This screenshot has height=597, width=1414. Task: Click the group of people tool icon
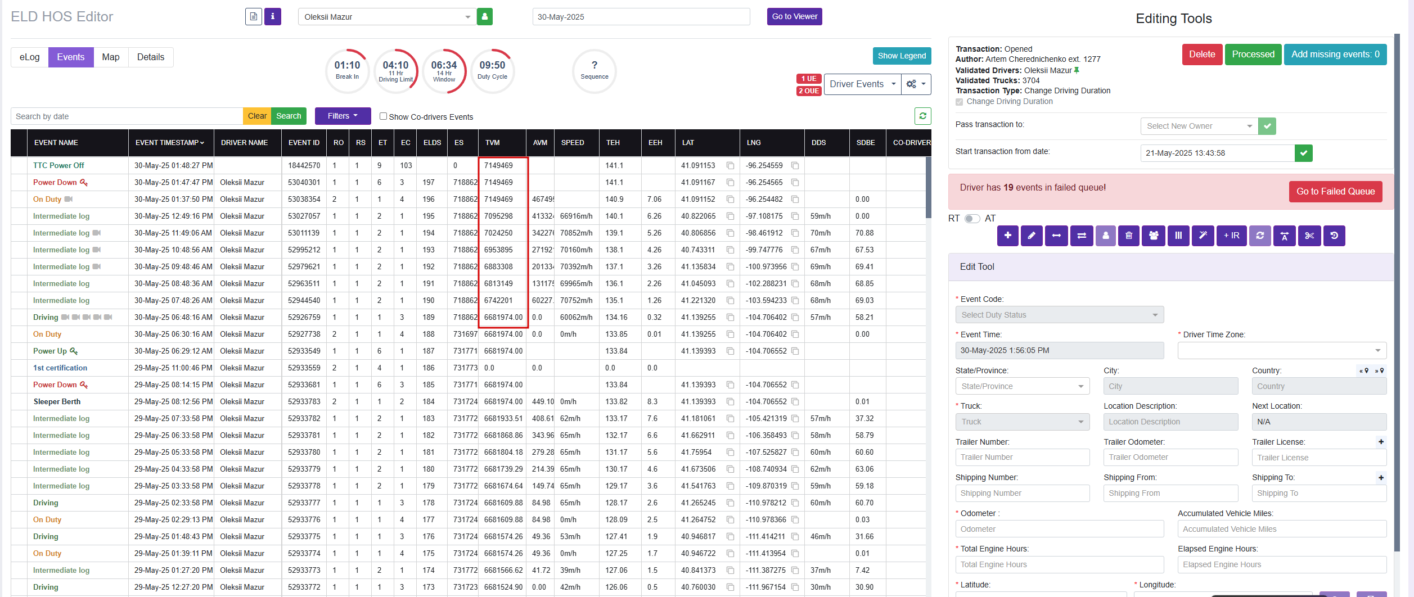(x=1153, y=236)
